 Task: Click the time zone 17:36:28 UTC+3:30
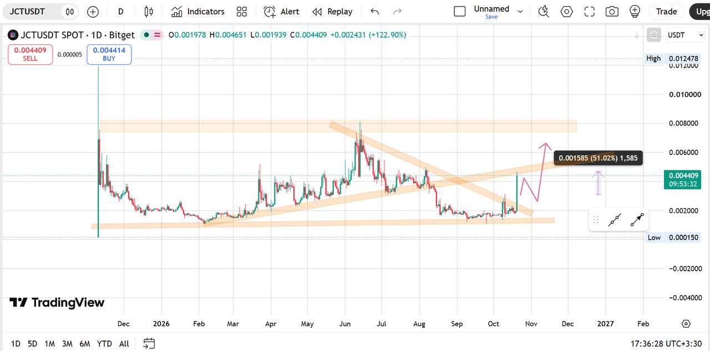[667, 344]
